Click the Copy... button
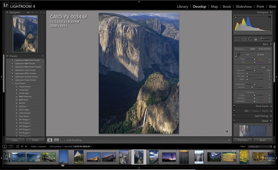278x170 pixels. click(15, 140)
